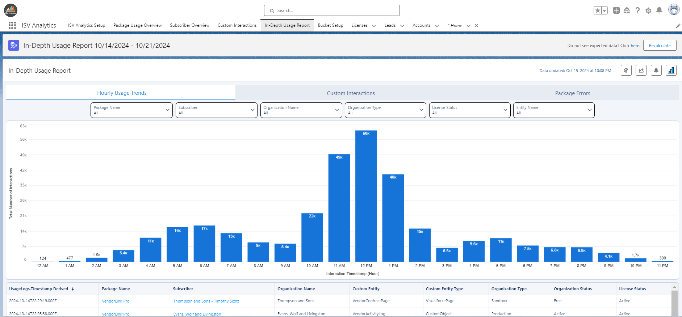
Task: Click the 10 AM bar labeled 22k
Action: pos(312,237)
